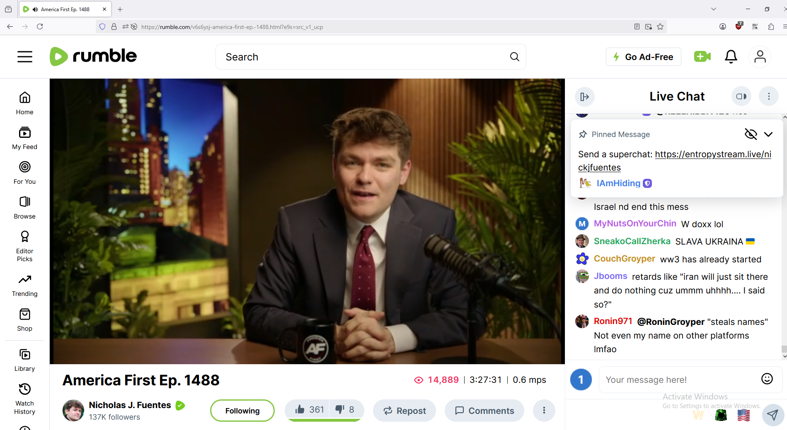Open Nicholas J. Fuentes channel name

pos(130,405)
